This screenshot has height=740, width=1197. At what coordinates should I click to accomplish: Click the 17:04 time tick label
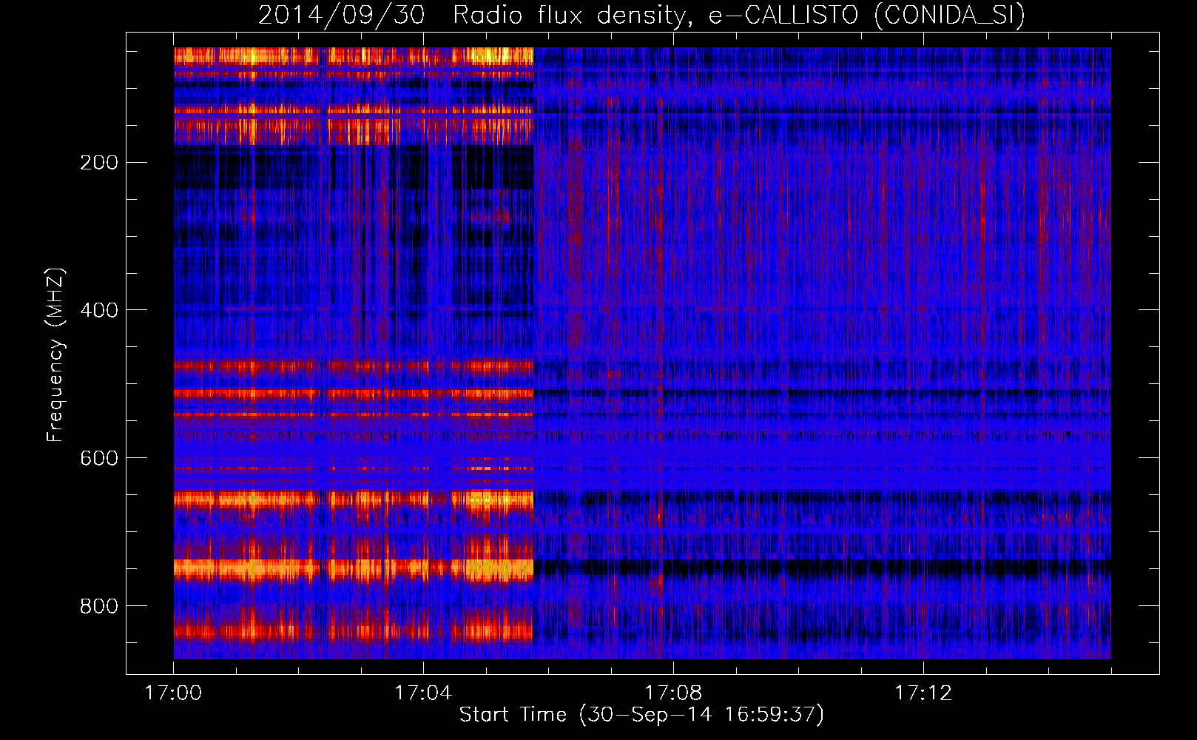[x=423, y=693]
